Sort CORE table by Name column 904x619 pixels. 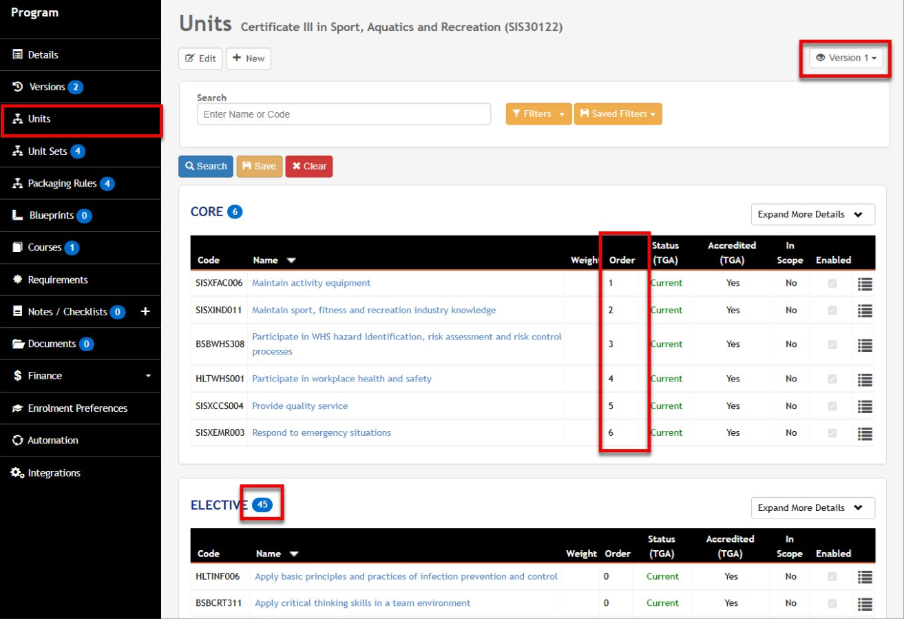point(273,260)
